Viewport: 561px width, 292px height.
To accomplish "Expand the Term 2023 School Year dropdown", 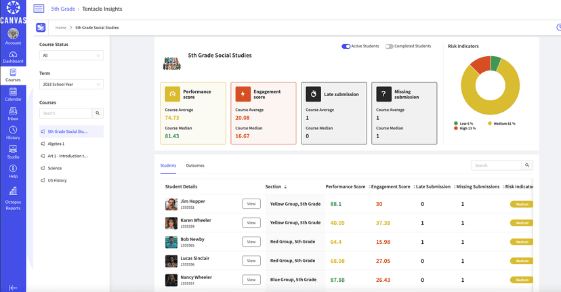I will (71, 85).
